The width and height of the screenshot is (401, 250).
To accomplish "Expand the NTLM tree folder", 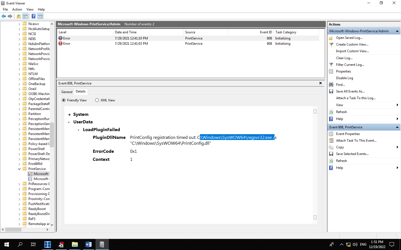I will pos(19,74).
